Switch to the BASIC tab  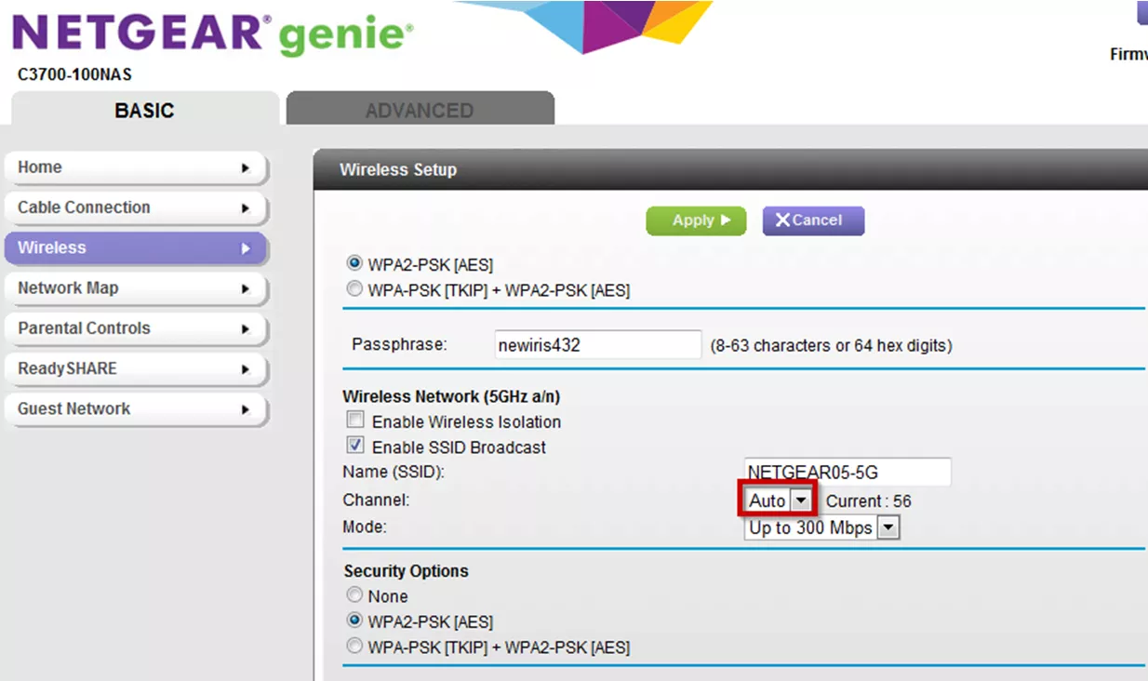(144, 110)
